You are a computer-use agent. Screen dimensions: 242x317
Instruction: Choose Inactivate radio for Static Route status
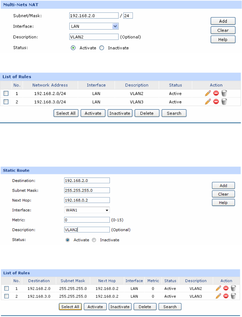[x=94, y=240]
